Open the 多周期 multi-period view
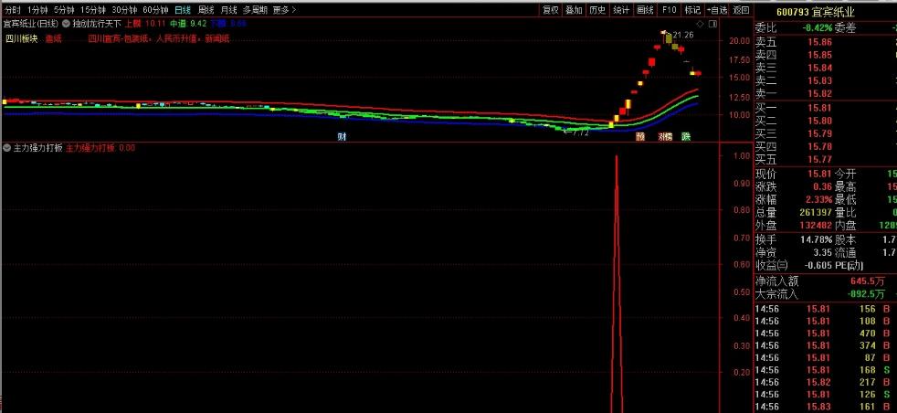The image size is (897, 413). [x=255, y=10]
